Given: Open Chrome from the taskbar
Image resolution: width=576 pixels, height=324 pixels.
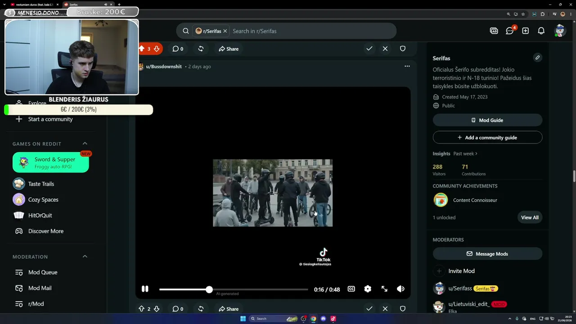Looking at the screenshot, I should [x=314, y=319].
